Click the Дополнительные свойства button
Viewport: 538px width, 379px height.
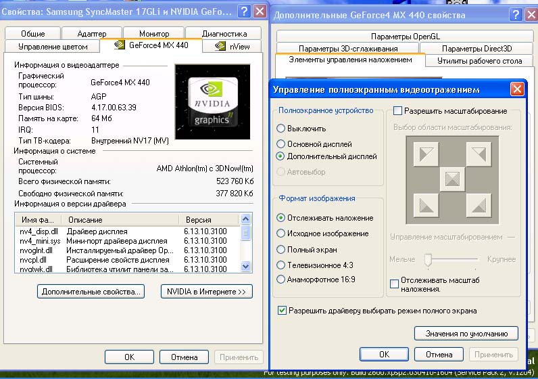(x=91, y=292)
